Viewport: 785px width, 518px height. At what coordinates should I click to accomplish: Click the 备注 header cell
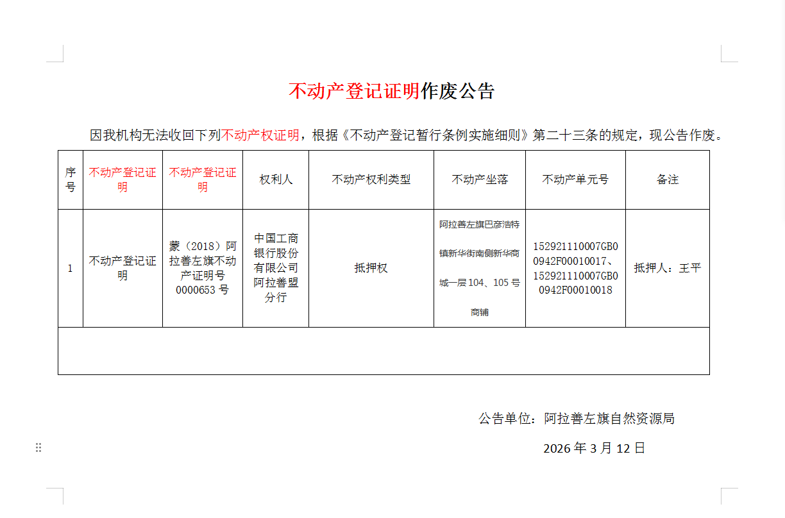[x=668, y=180]
